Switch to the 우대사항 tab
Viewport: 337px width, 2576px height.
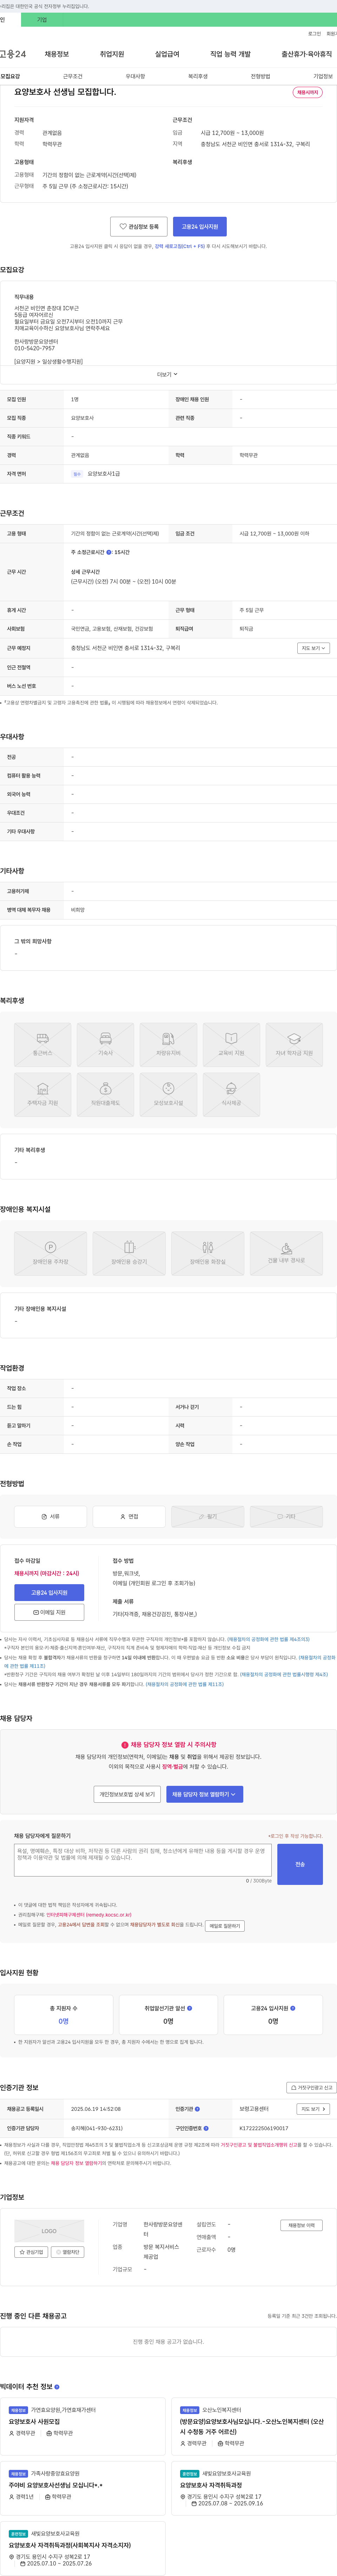click(x=135, y=76)
